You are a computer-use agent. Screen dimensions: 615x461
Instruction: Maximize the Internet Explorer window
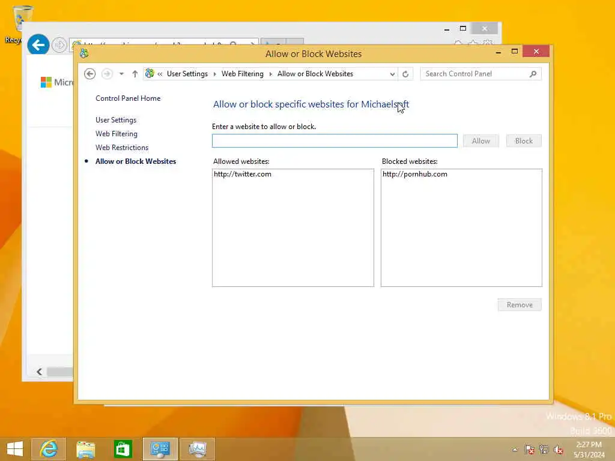[463, 29]
